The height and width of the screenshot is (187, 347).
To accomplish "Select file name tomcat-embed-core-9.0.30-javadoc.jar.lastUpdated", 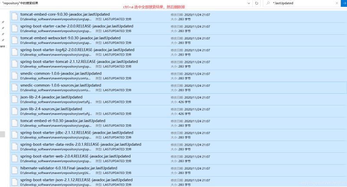I will coord(65,14).
